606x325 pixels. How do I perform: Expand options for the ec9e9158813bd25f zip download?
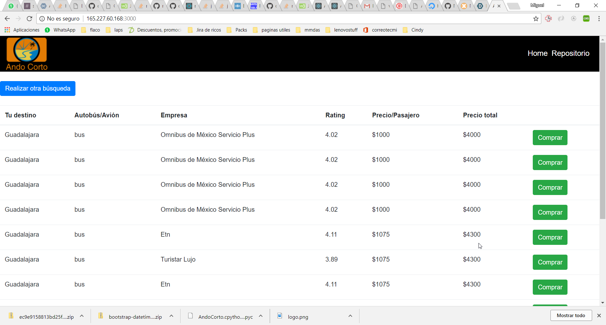click(x=82, y=316)
